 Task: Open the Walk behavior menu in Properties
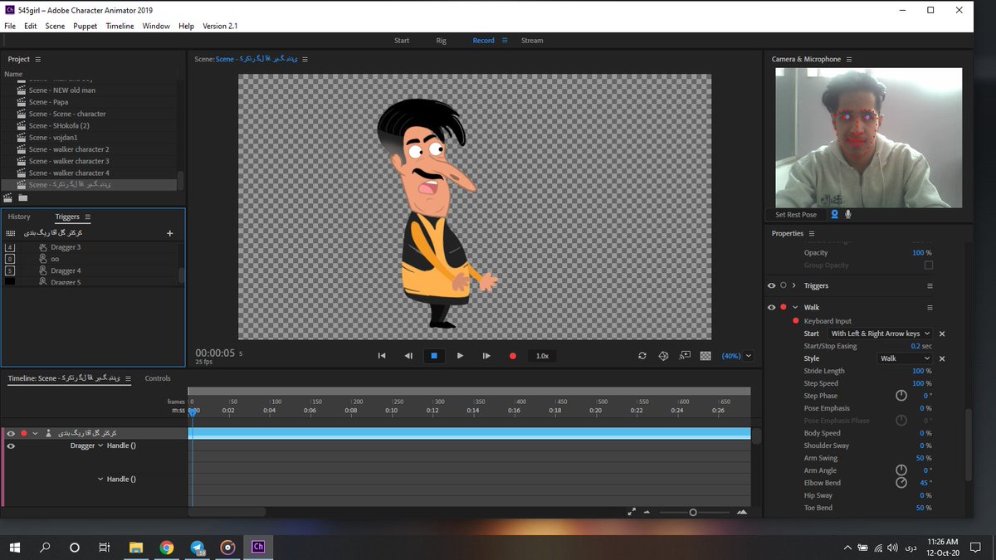pos(930,307)
